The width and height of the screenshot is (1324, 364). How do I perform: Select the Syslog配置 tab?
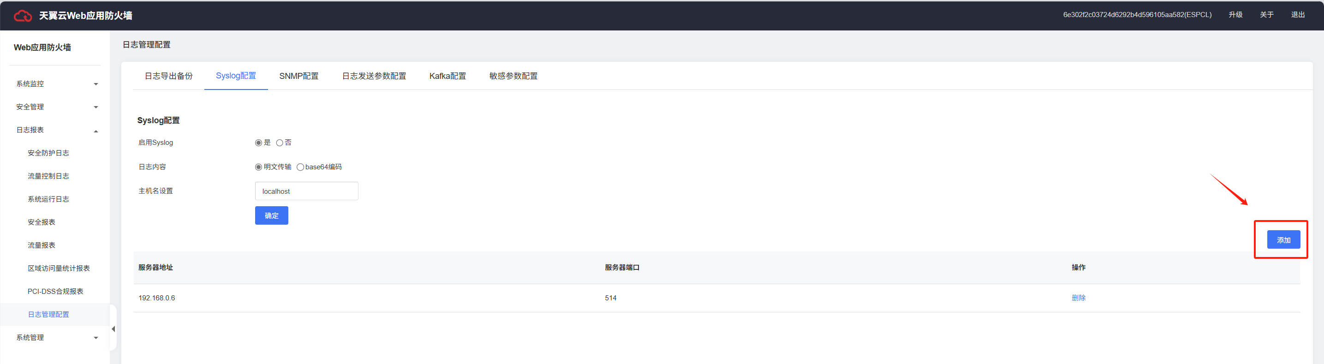(236, 76)
